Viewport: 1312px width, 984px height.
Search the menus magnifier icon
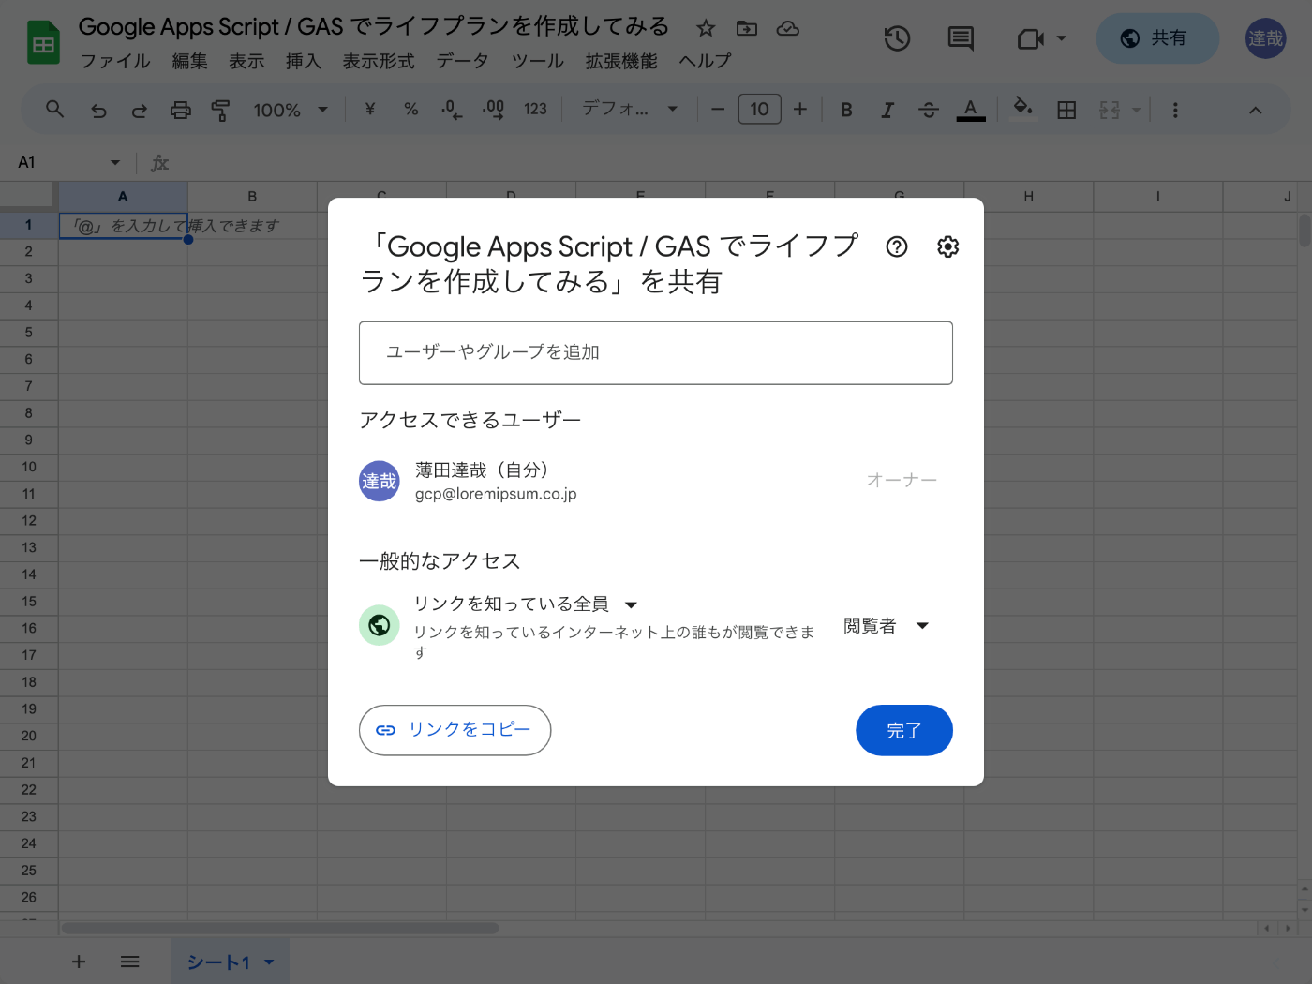pos(55,110)
